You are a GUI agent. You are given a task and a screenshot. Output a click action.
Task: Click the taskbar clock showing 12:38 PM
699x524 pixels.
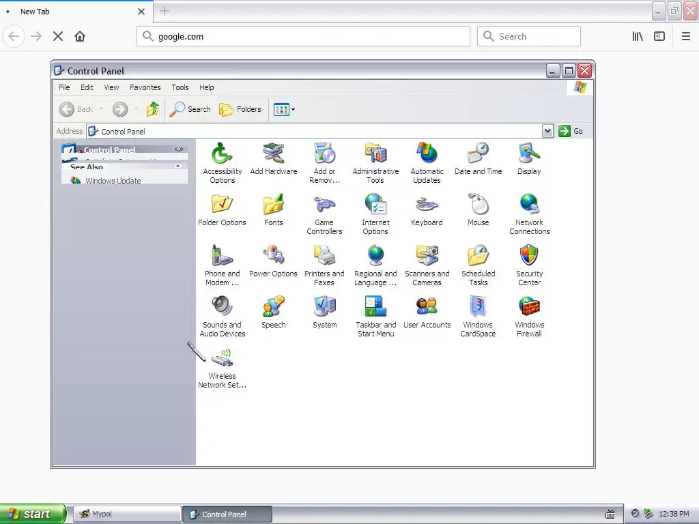(x=674, y=514)
